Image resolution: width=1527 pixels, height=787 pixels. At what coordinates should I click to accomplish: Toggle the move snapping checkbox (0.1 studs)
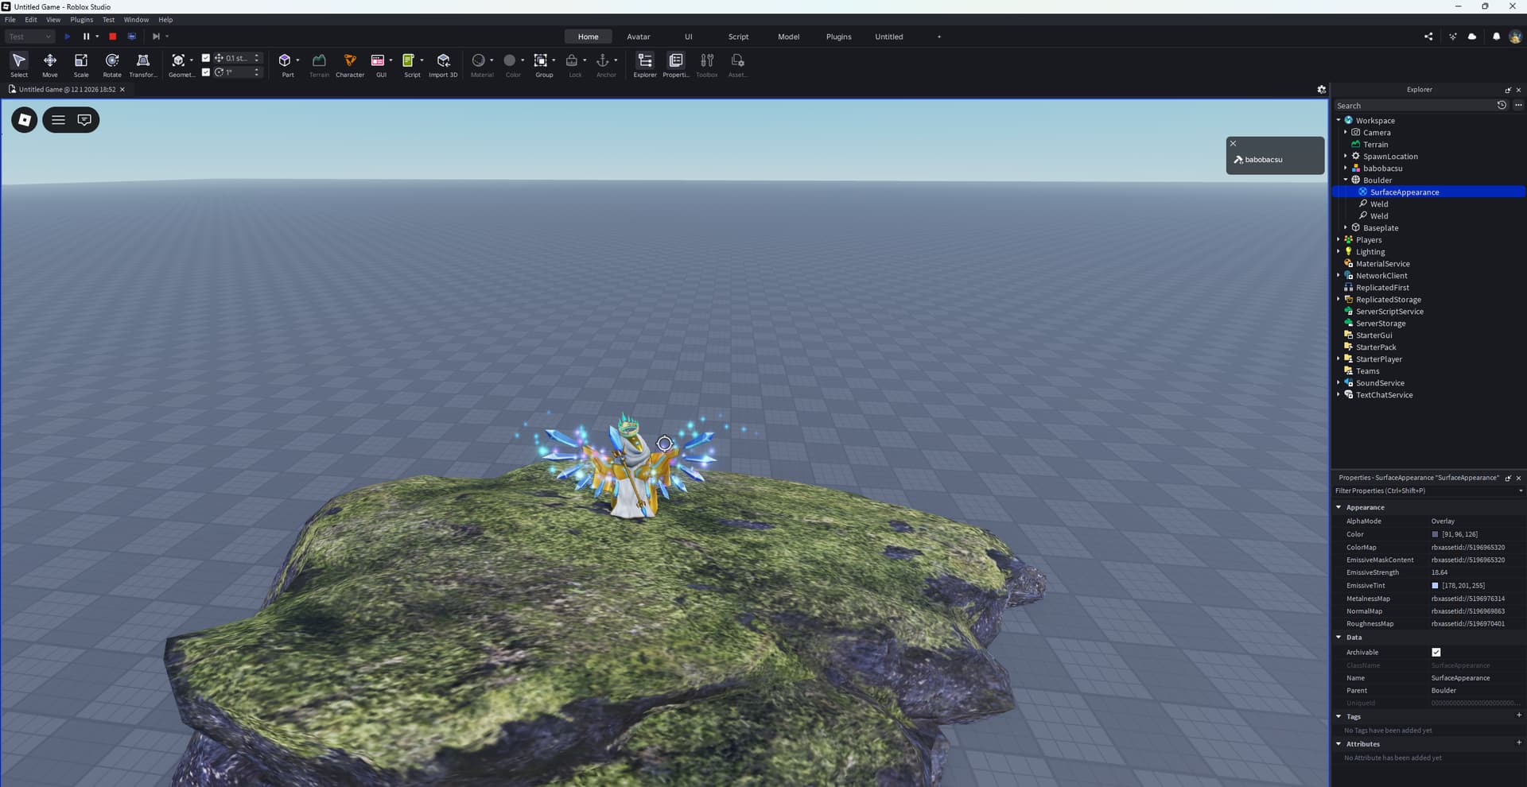206,58
